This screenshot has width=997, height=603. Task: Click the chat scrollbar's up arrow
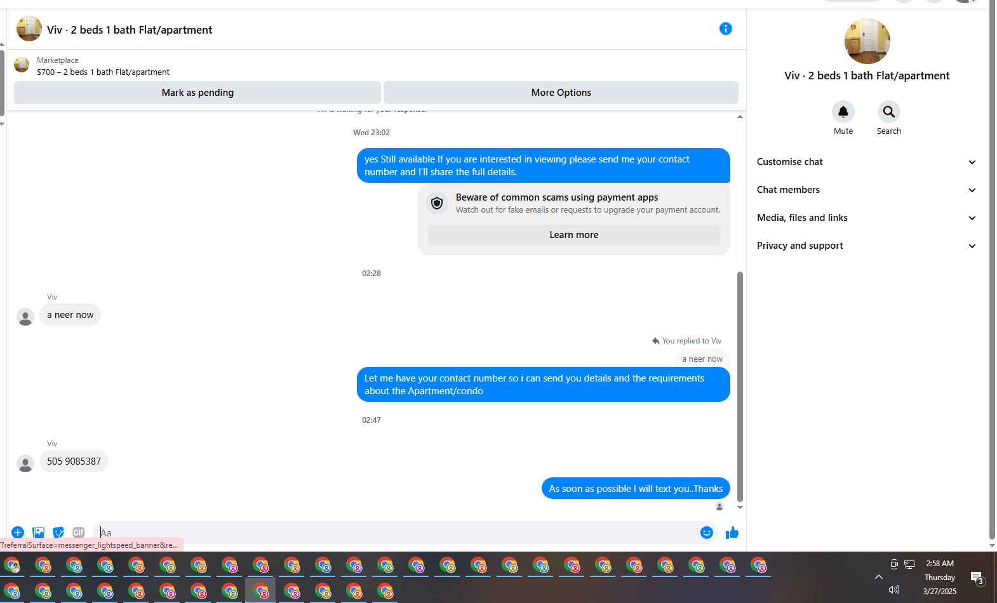[x=740, y=117]
